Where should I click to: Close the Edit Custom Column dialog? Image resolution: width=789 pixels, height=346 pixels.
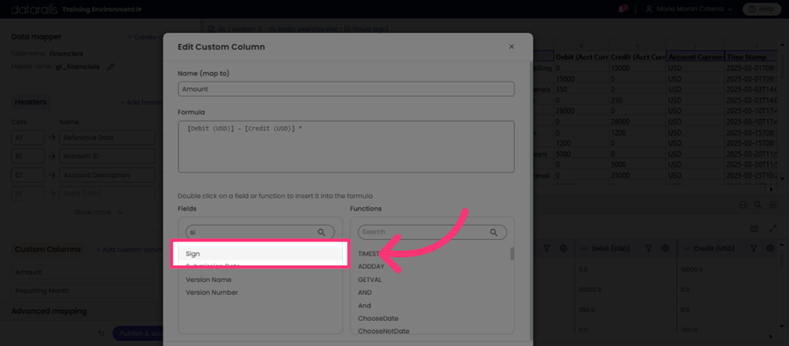(512, 46)
